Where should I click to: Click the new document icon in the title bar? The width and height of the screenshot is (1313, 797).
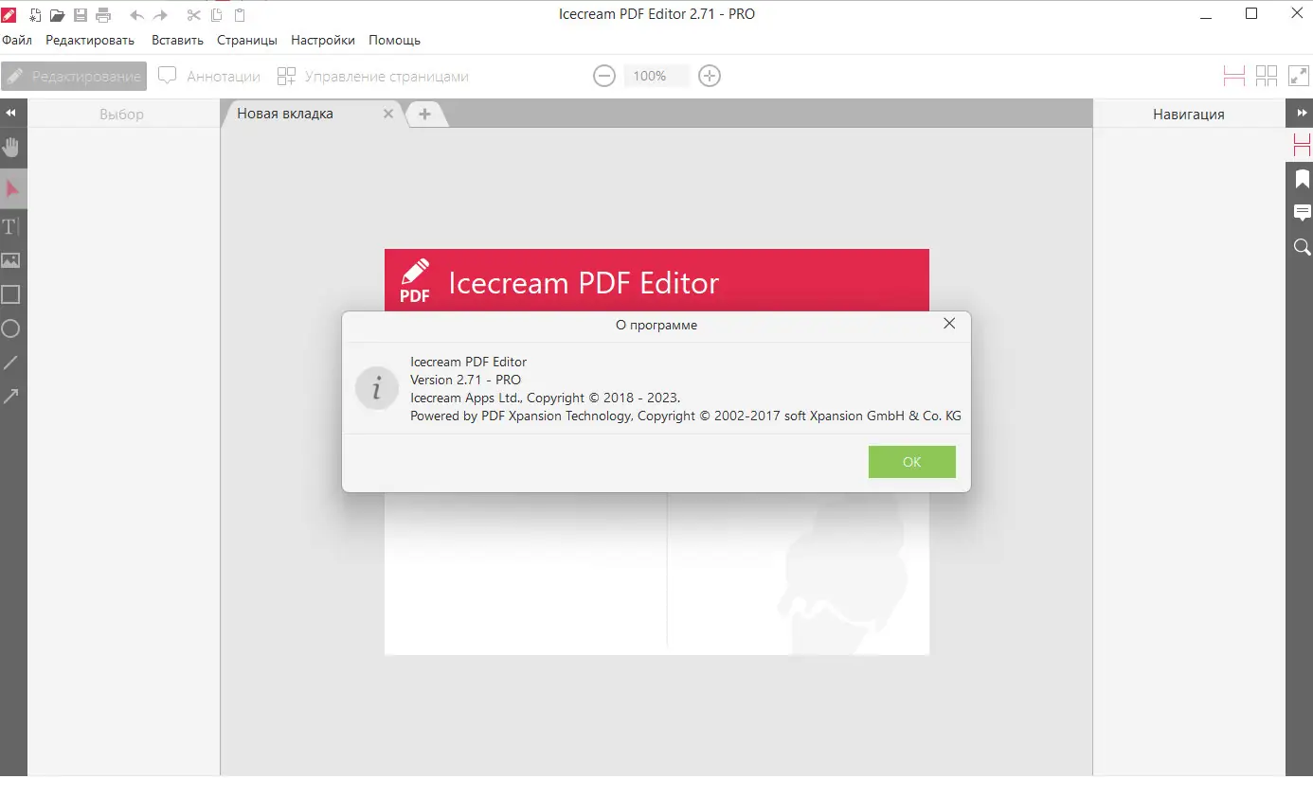(x=34, y=14)
